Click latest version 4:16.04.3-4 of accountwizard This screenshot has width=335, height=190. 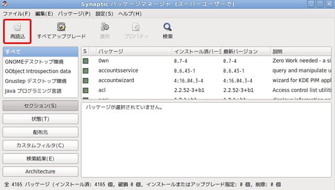tap(238, 81)
